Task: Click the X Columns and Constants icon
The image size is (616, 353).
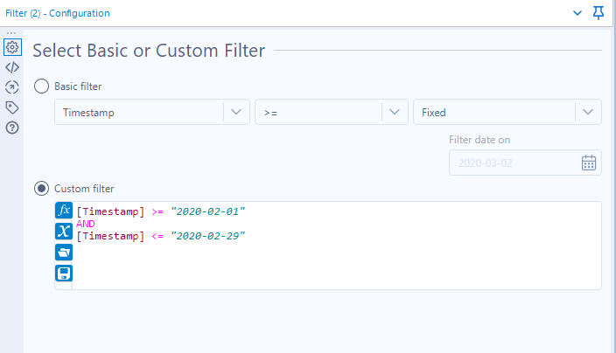Action: 64,231
